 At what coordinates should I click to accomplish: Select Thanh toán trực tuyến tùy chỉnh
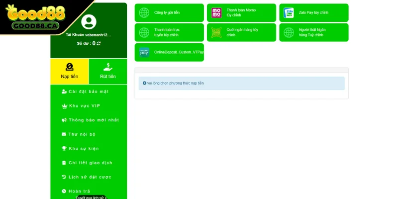[x=169, y=33]
